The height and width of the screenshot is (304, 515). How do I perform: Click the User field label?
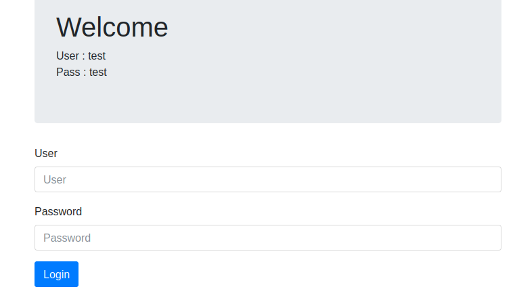46,153
